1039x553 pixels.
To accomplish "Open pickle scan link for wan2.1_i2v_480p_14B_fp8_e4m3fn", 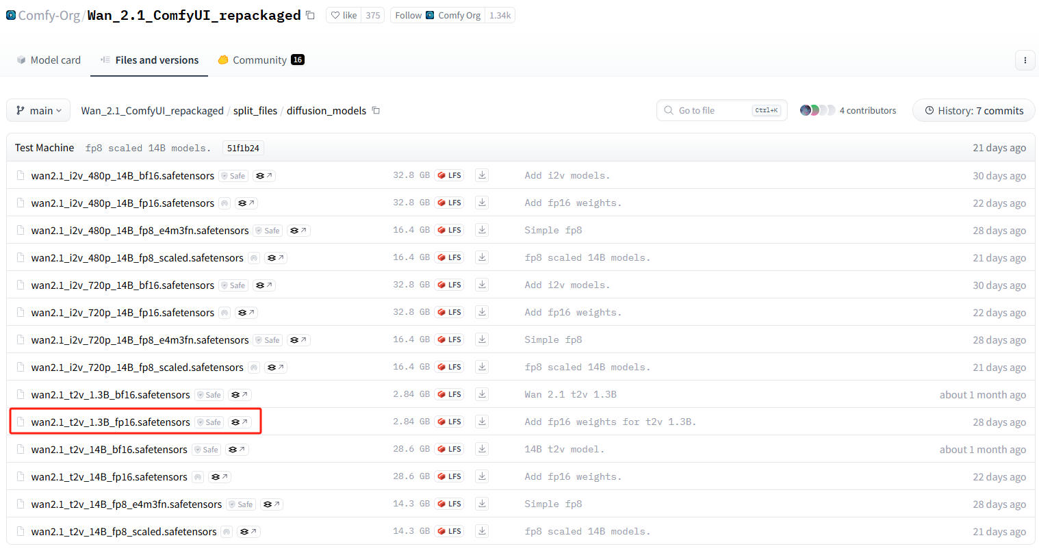I will [298, 231].
